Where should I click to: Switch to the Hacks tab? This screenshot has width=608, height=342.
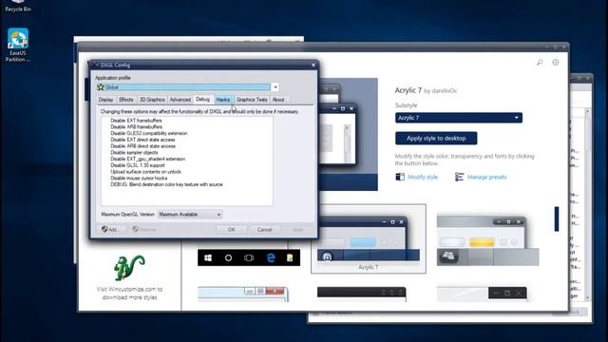pos(223,100)
